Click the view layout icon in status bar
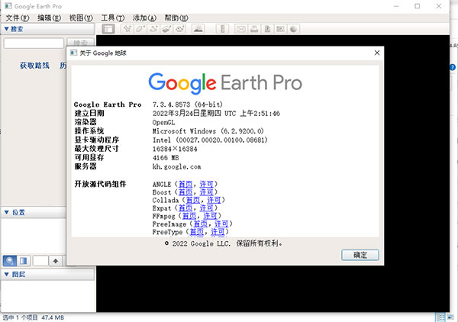 pos(440,317)
